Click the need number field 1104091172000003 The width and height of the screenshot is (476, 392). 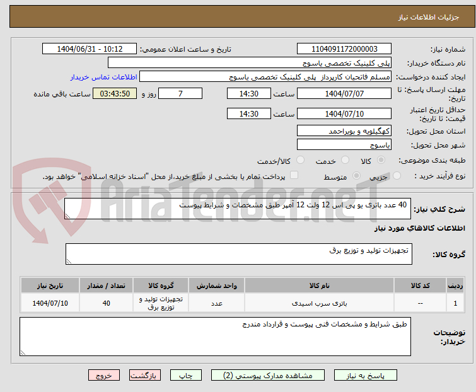[x=344, y=49]
